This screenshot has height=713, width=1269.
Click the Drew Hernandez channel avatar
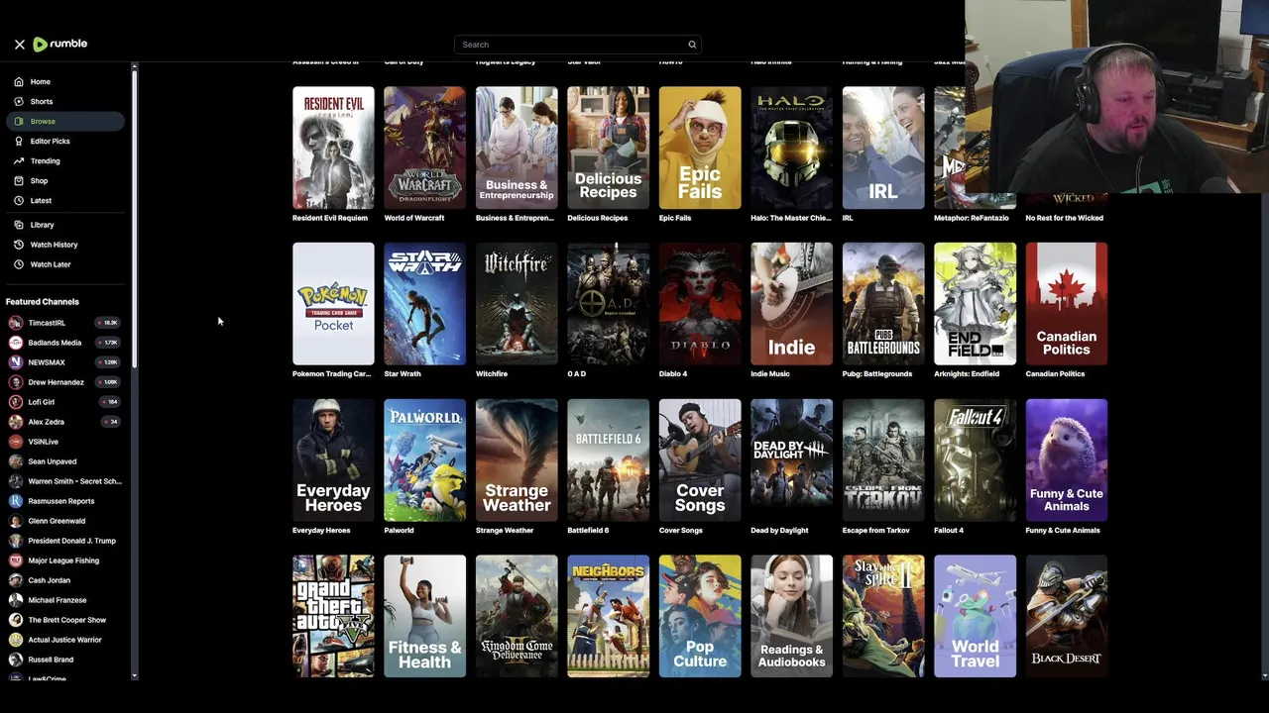pos(16,382)
